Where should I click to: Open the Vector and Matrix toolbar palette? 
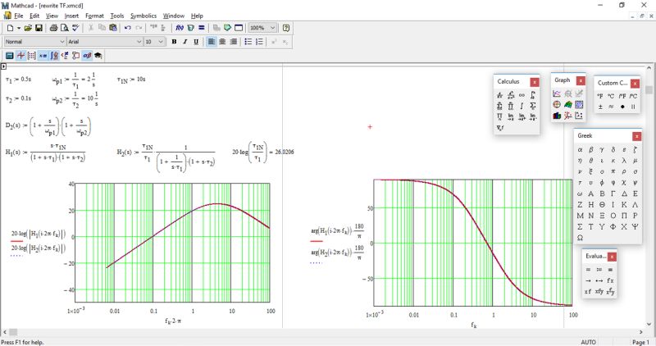pyautogui.click(x=32, y=56)
